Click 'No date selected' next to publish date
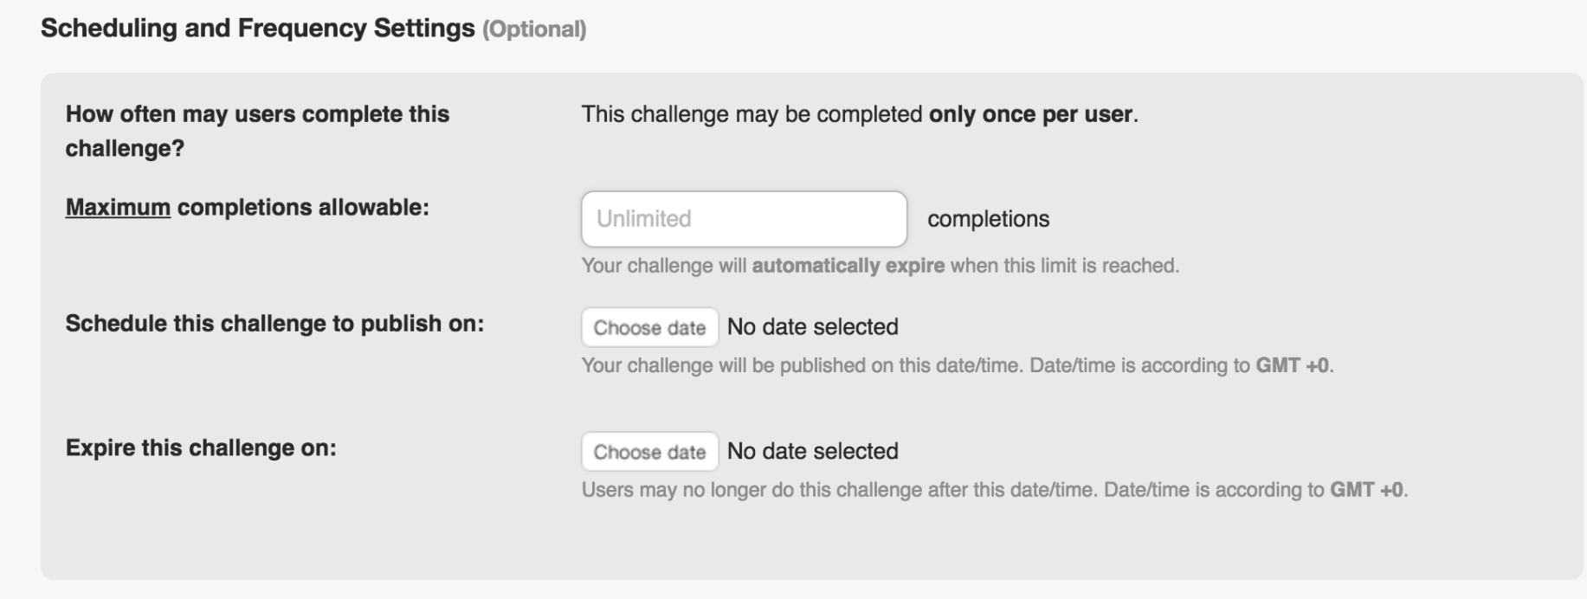Viewport: 1587px width, 599px height. 812,327
